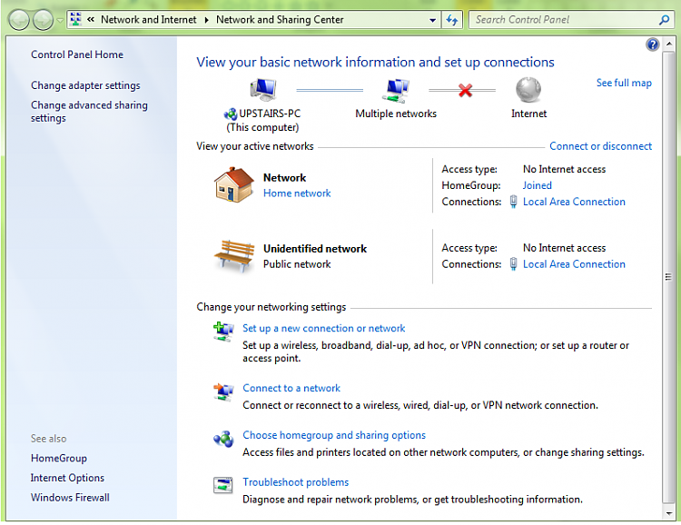Image resolution: width=681 pixels, height=525 pixels.
Task: Open address bar history dropdown arrow
Action: tap(432, 20)
